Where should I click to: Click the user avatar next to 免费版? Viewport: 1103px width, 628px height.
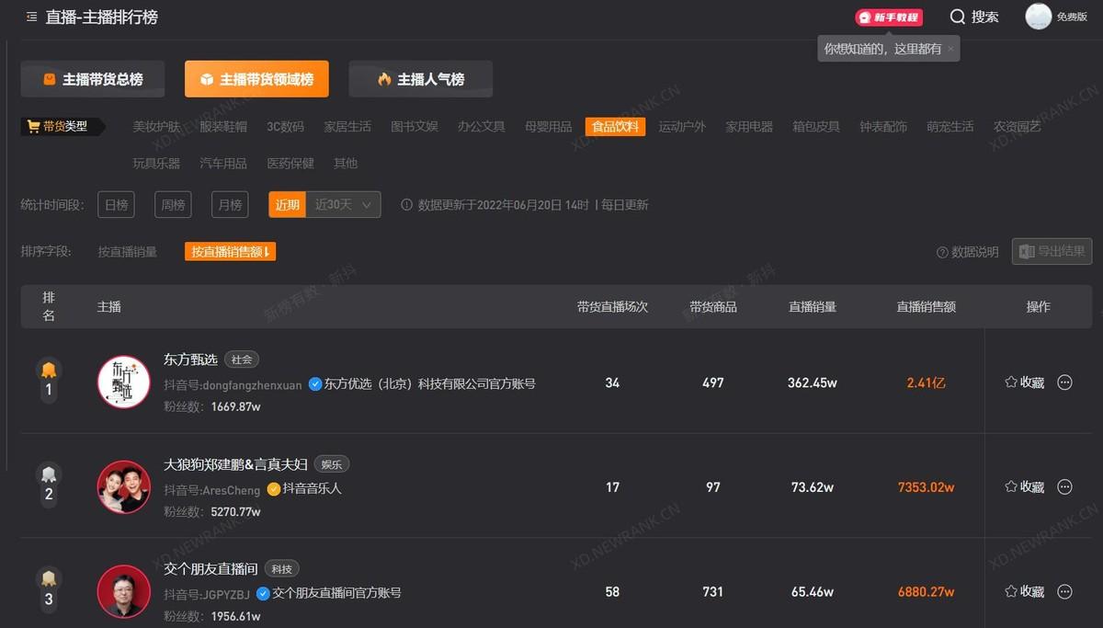1039,17
